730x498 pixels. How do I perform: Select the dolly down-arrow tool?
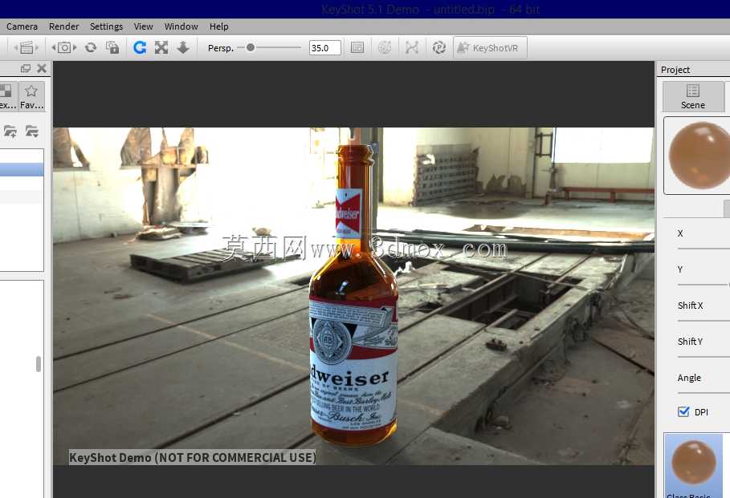(x=183, y=47)
